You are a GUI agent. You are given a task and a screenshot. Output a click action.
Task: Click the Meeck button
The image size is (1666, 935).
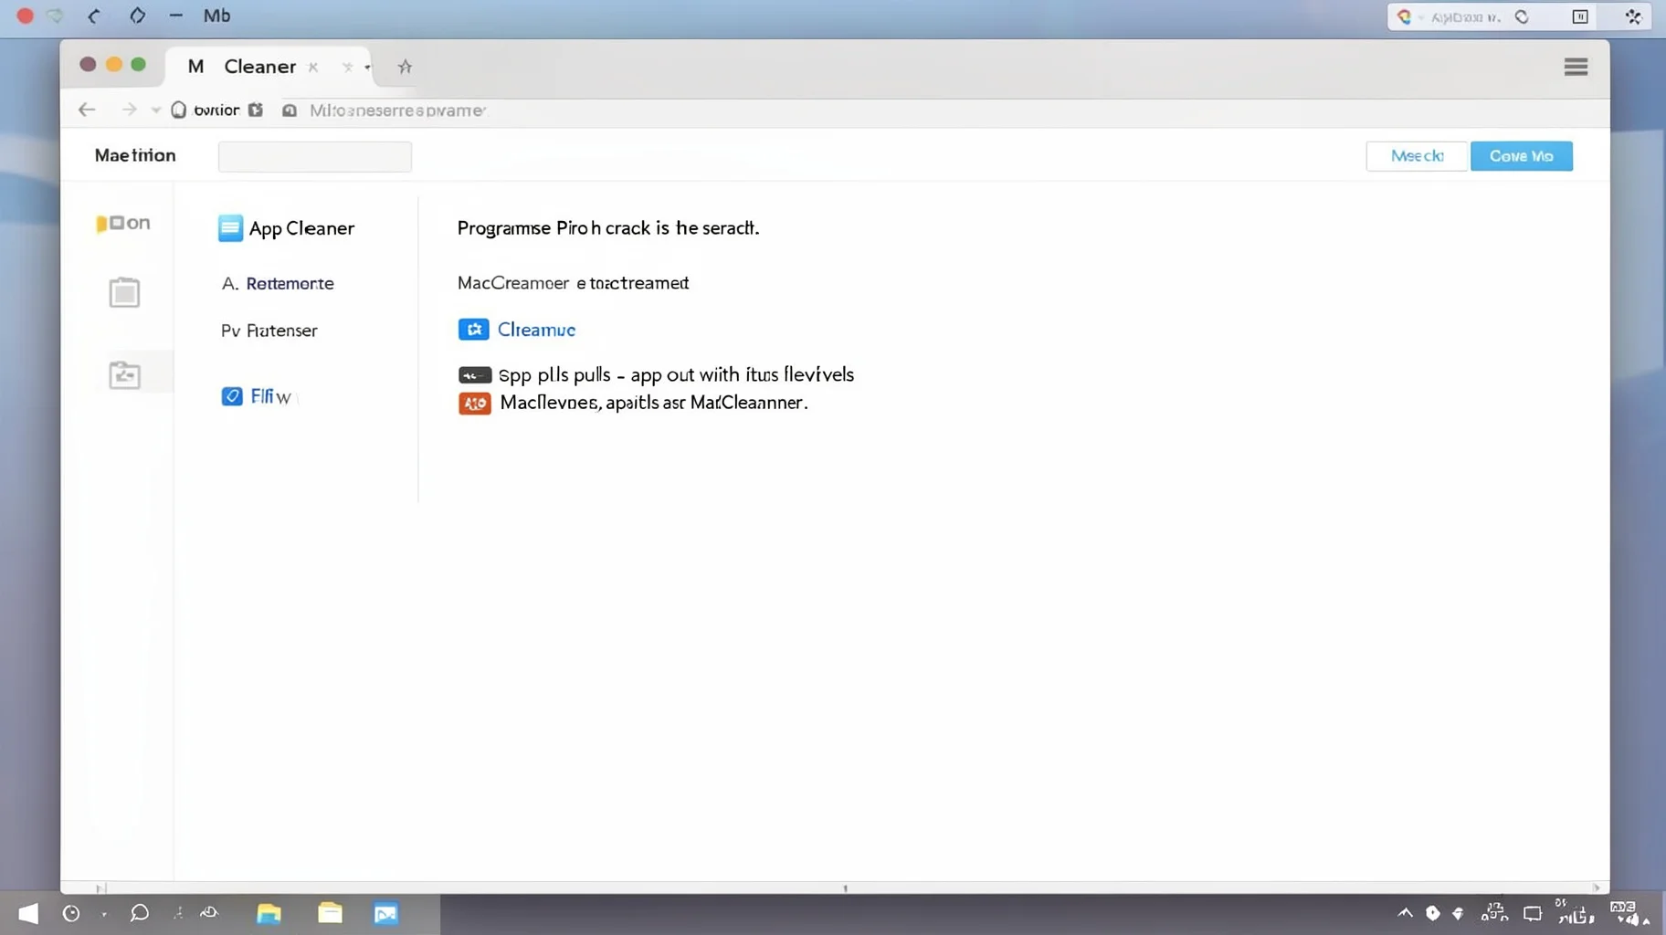click(x=1417, y=156)
